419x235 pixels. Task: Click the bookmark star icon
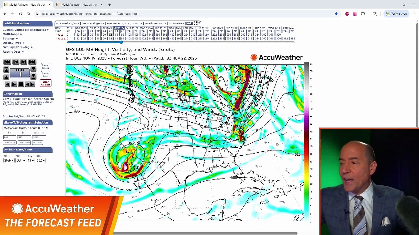click(x=336, y=14)
